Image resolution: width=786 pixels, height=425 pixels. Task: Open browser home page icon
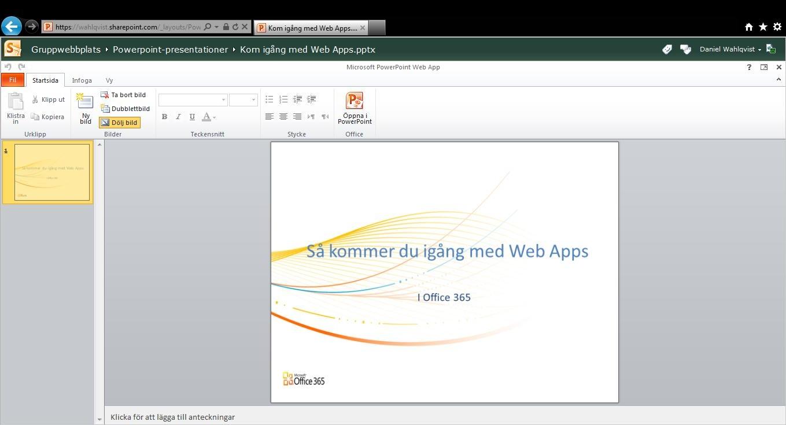pos(749,27)
